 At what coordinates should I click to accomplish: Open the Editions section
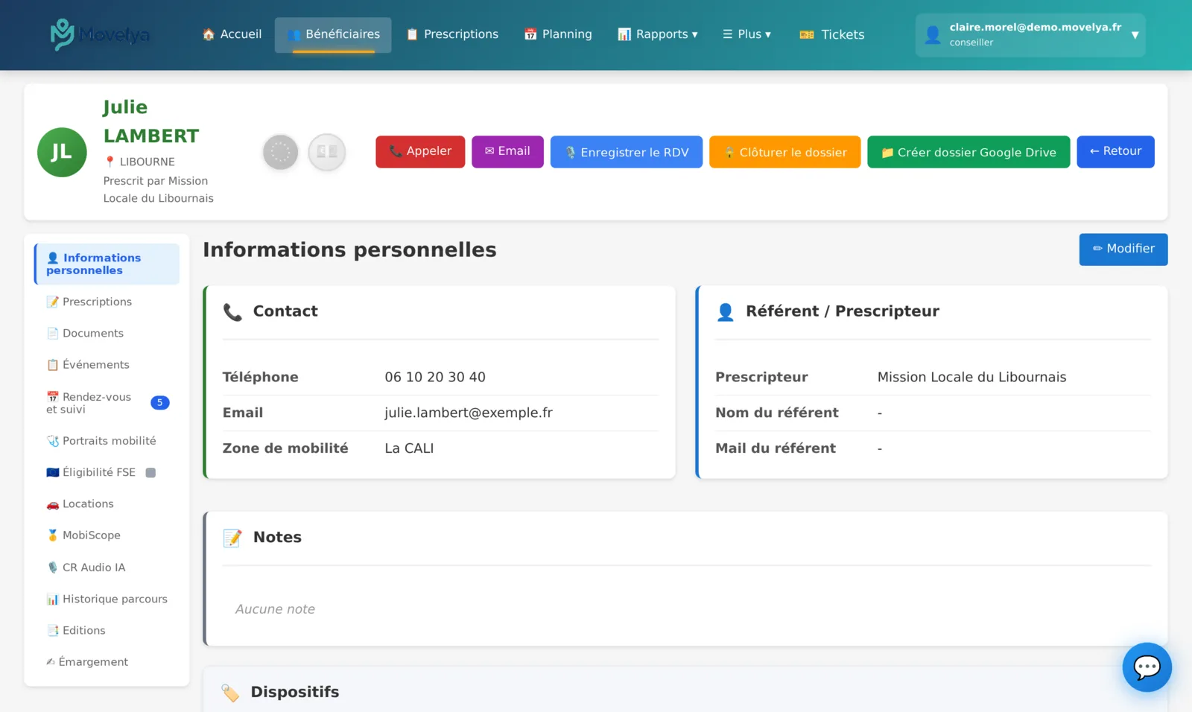tap(107, 630)
